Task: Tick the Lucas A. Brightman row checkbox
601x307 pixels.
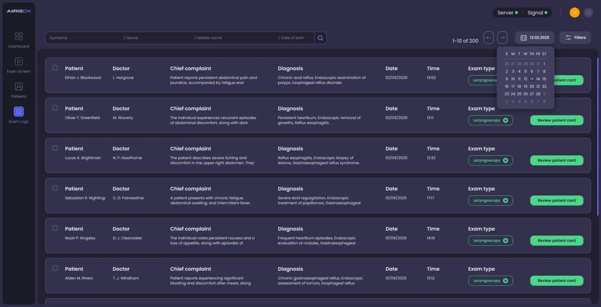Action: (x=55, y=148)
